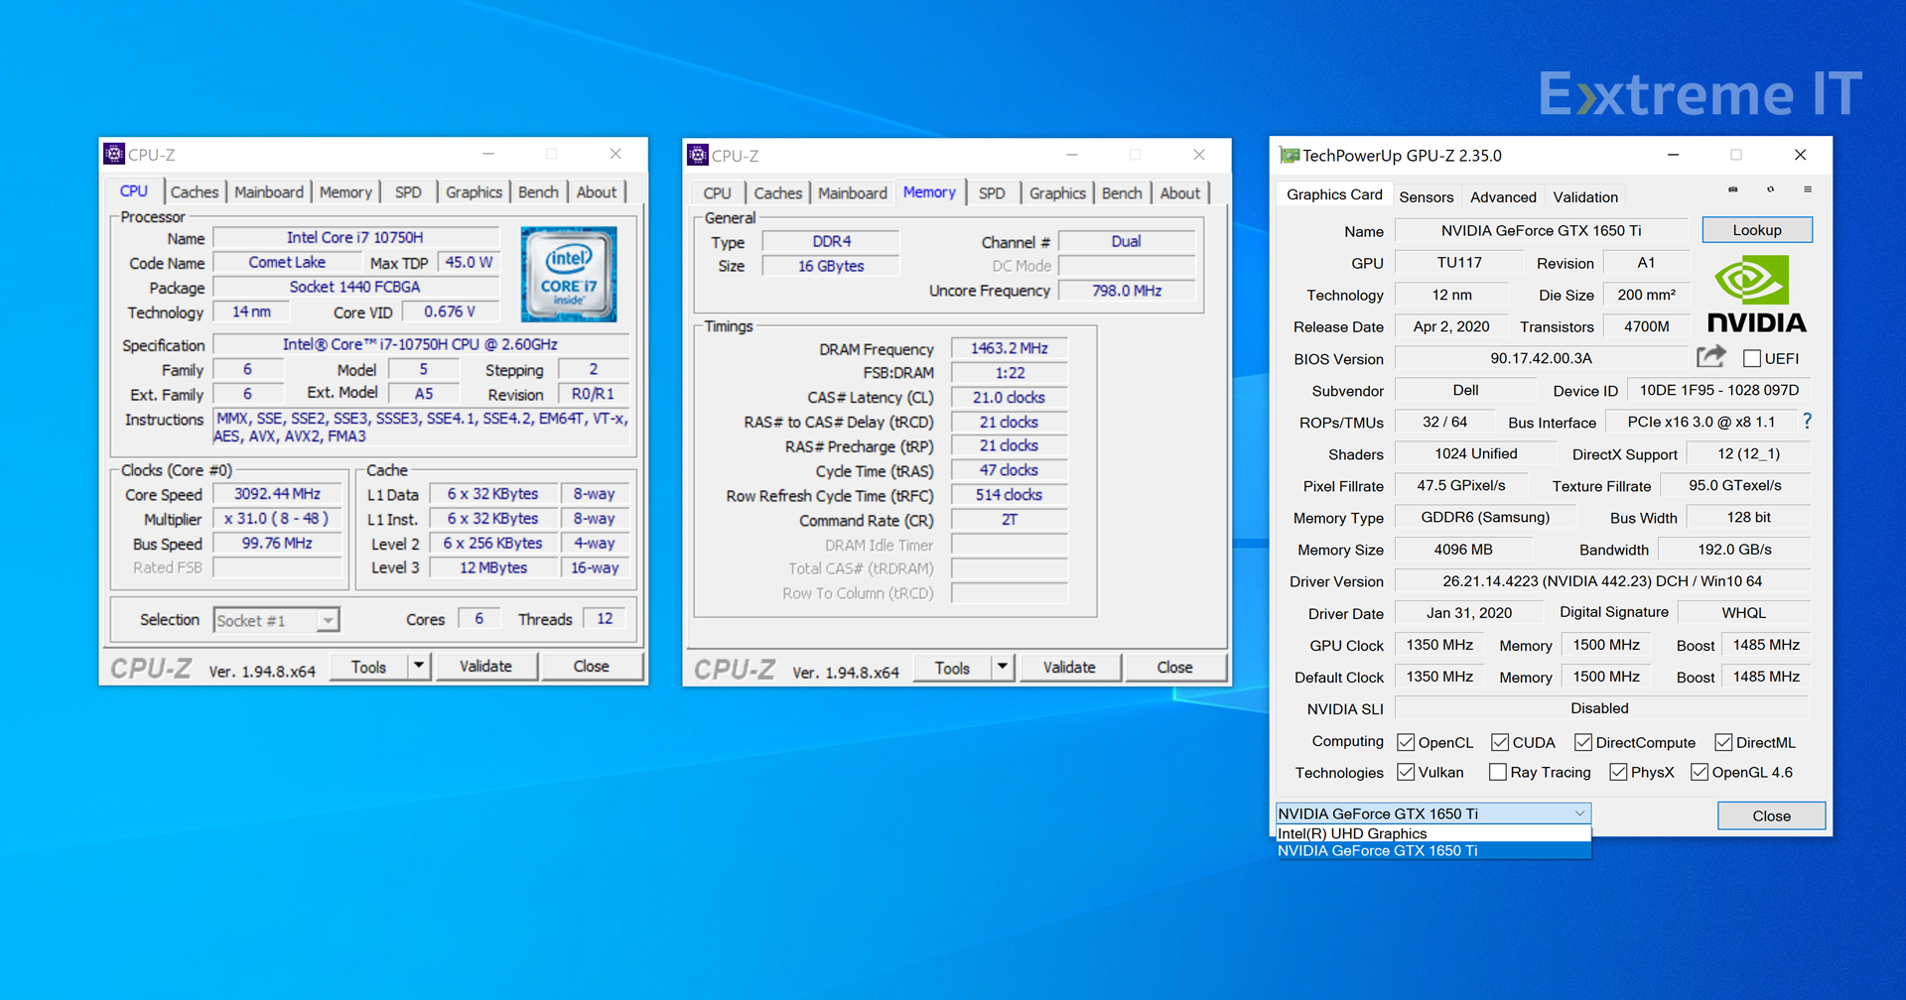Open the Socket #1 selection dropdown

click(276, 620)
